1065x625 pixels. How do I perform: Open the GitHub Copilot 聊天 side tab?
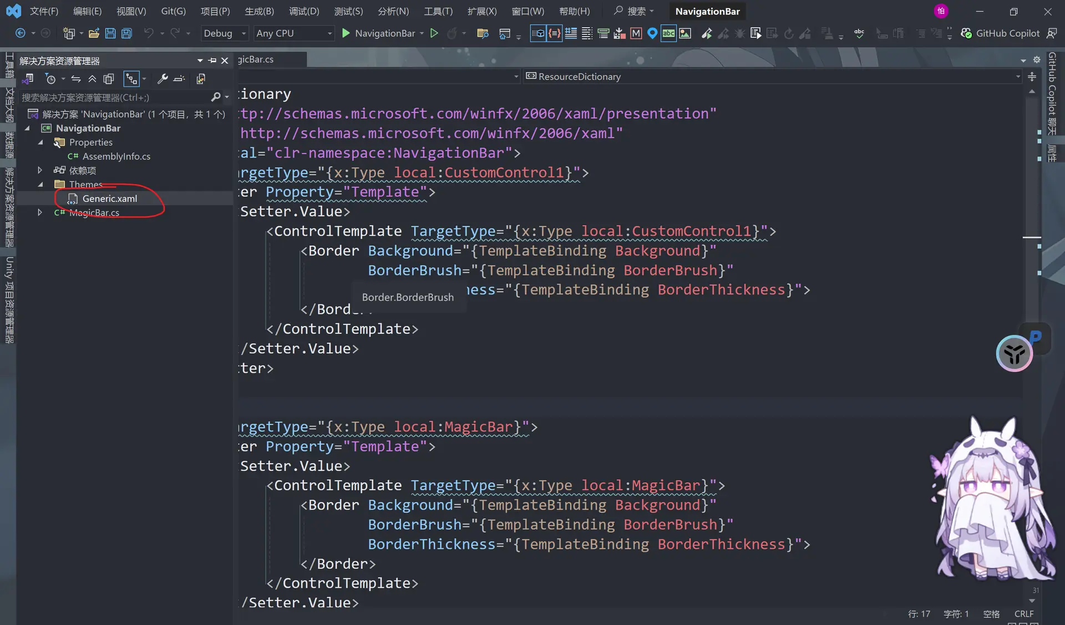tap(1052, 94)
